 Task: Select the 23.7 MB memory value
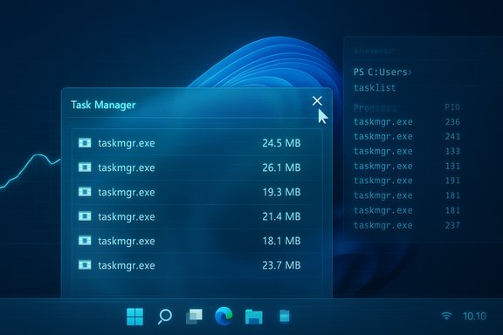[281, 265]
